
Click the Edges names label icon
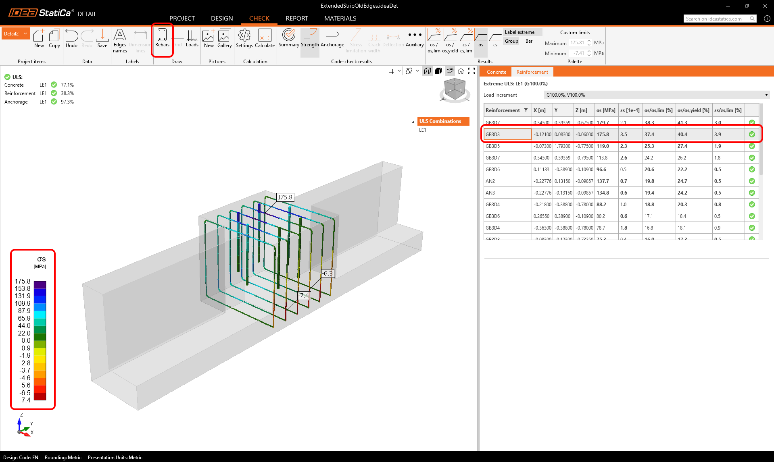120,40
